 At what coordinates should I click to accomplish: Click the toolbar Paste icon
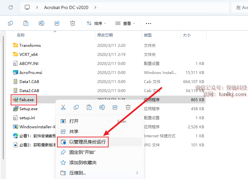pos(26,23)
